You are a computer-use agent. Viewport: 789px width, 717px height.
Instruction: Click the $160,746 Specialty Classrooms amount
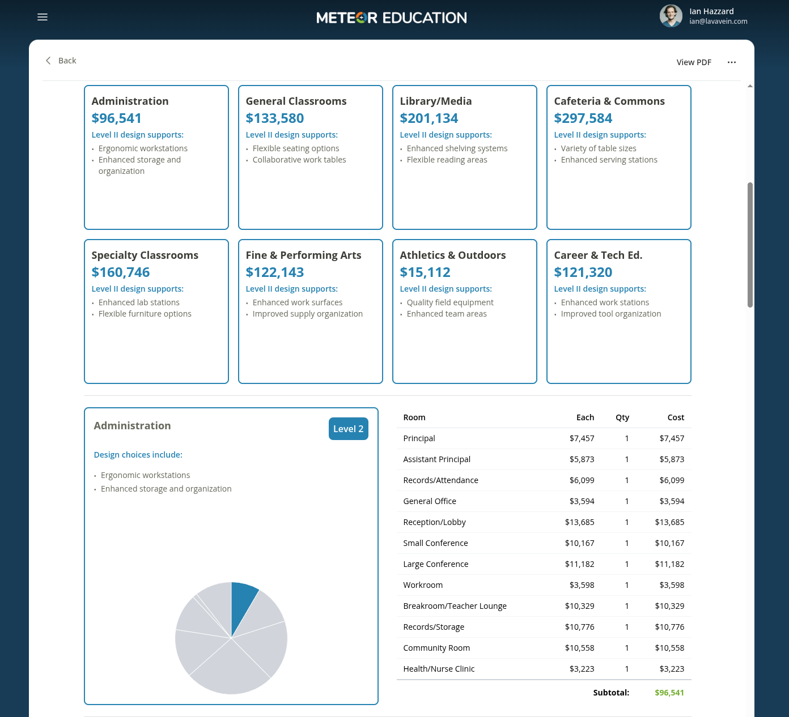(x=121, y=272)
